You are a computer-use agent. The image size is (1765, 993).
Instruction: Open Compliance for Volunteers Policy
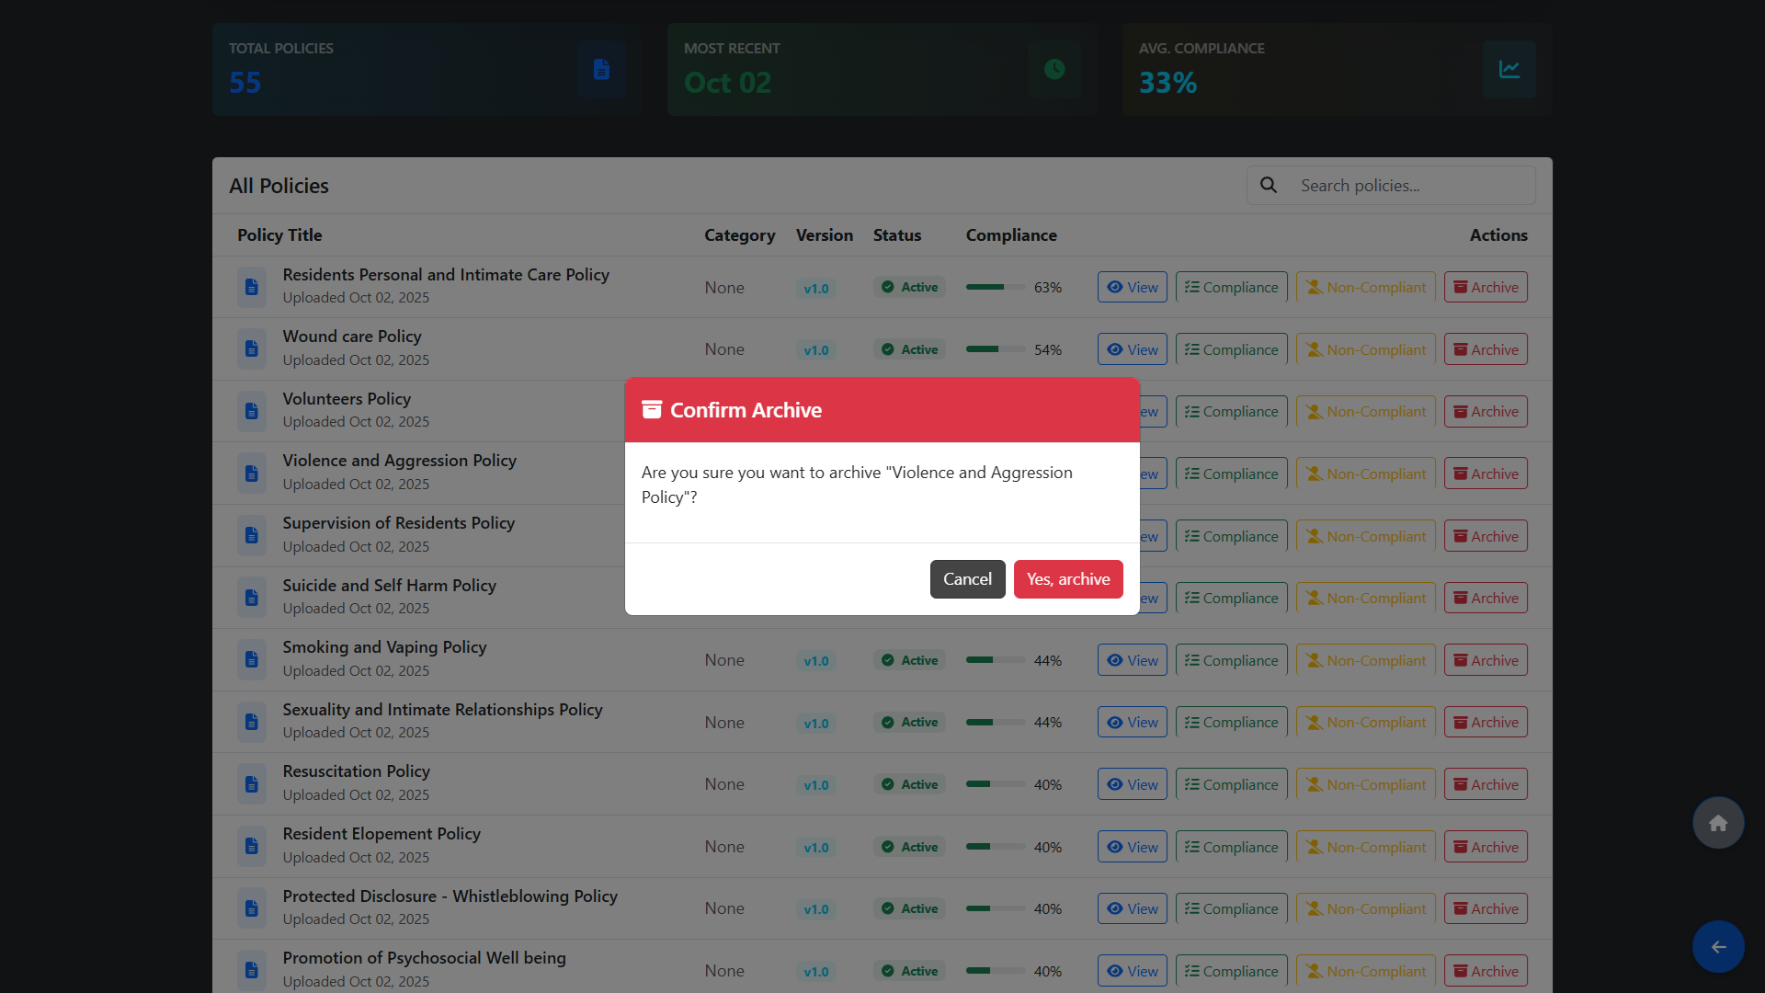1232,411
